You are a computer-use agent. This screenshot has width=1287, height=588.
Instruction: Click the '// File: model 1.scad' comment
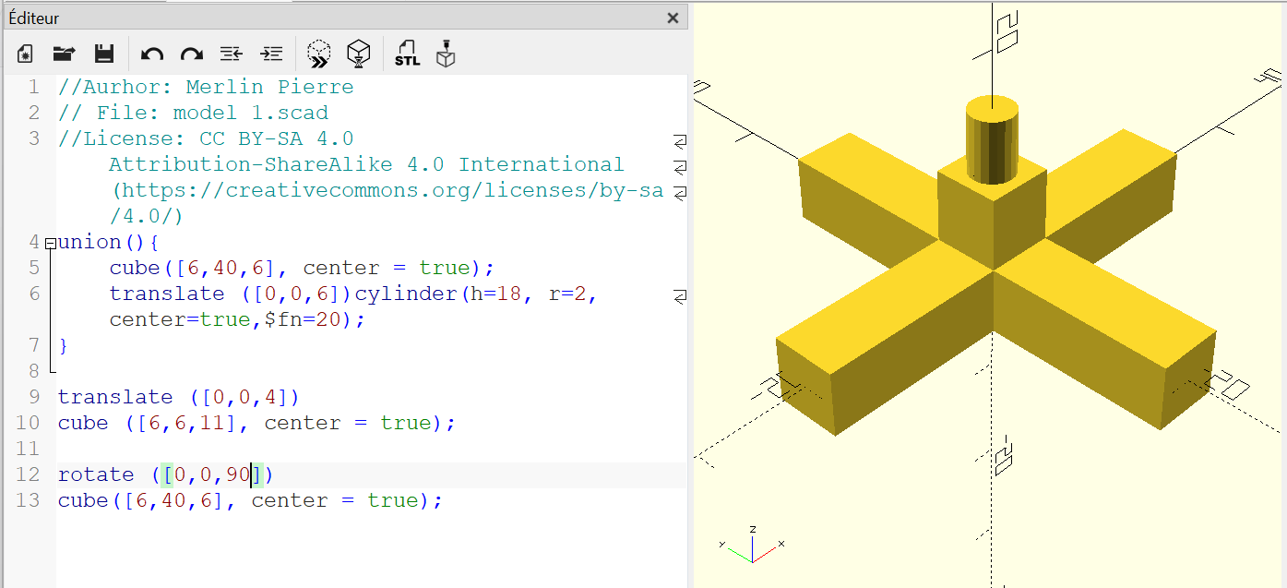pyautogui.click(x=193, y=113)
